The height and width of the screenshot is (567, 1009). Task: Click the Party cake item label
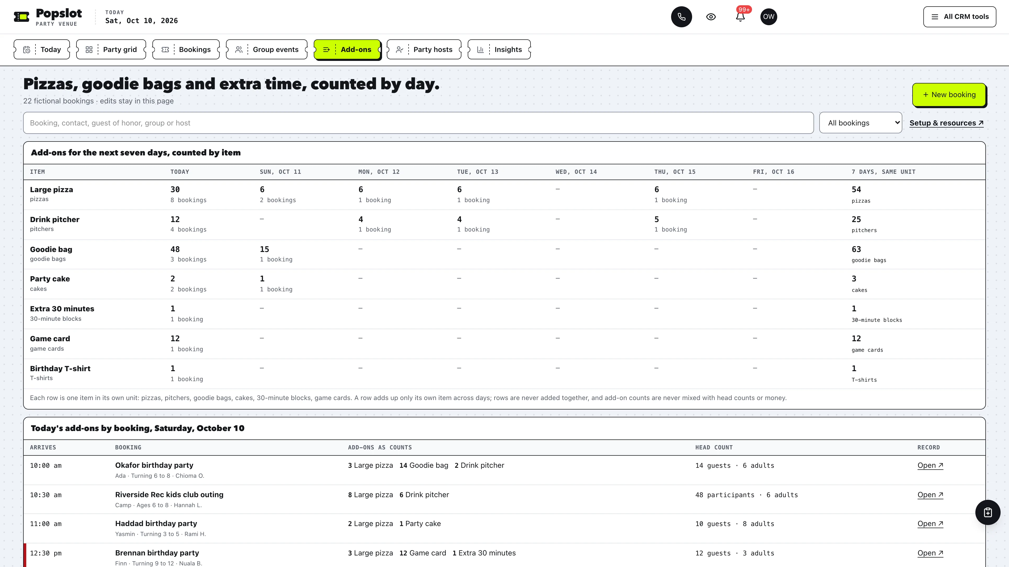(50, 279)
